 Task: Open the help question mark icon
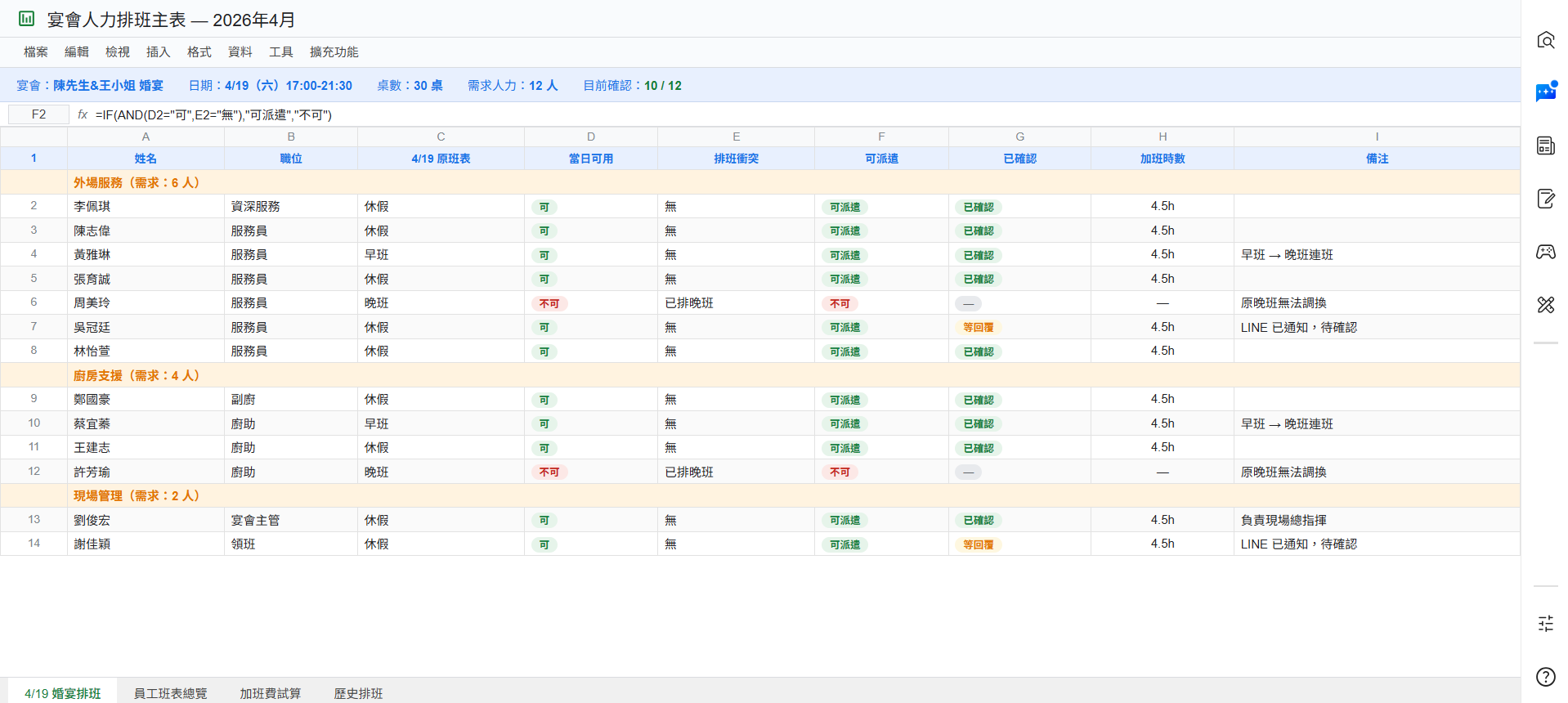[1545, 677]
